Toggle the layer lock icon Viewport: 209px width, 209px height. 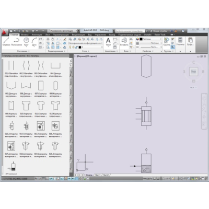tap(76, 47)
